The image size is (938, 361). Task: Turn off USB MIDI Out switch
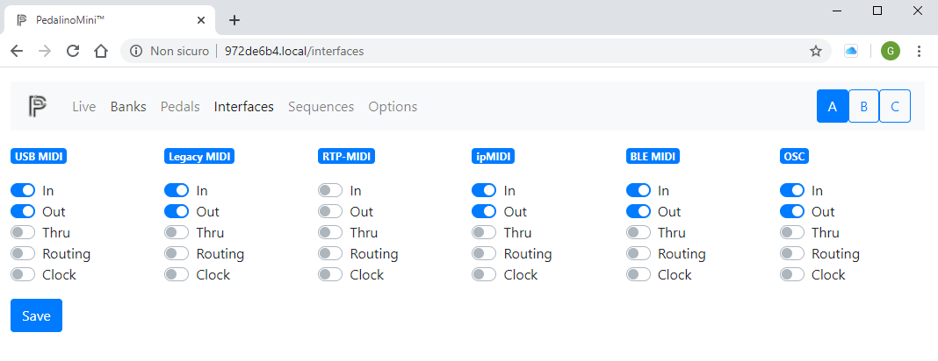(23, 211)
